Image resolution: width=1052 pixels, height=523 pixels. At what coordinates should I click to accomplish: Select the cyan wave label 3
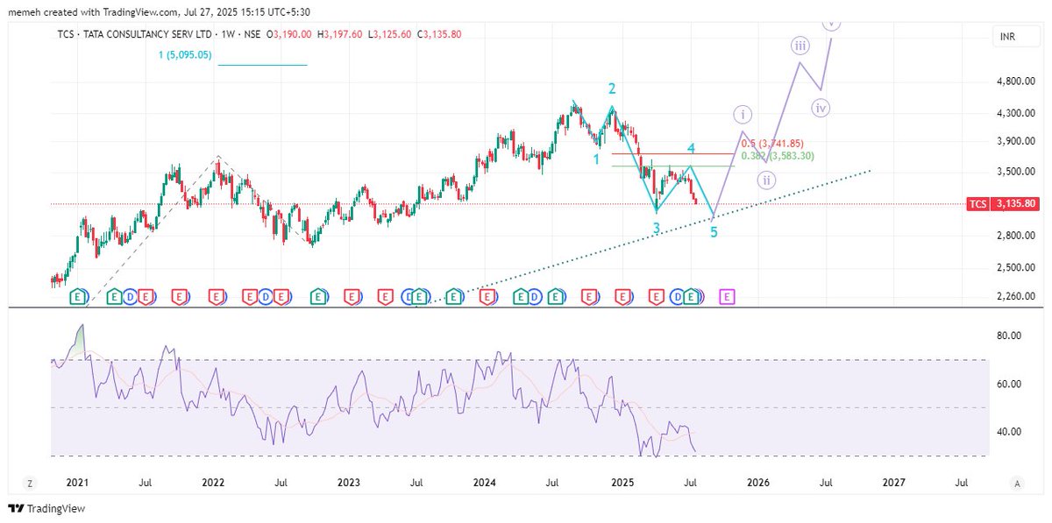coord(656,228)
